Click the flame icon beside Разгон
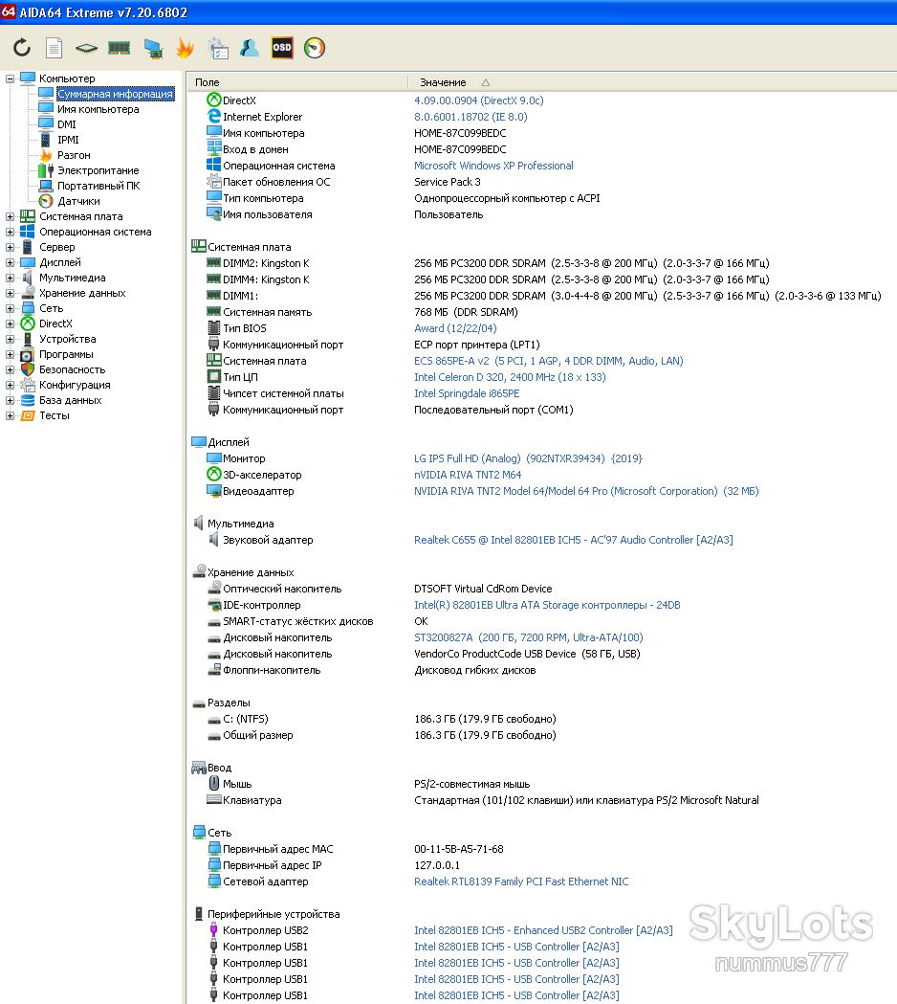The width and height of the screenshot is (897, 1004). point(46,155)
